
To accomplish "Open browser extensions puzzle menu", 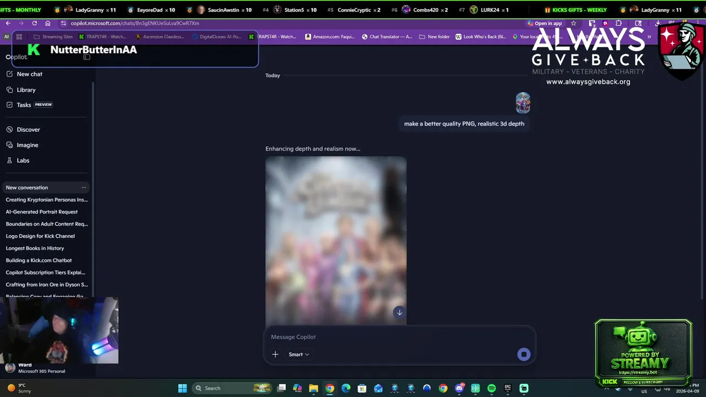I will coord(618,23).
